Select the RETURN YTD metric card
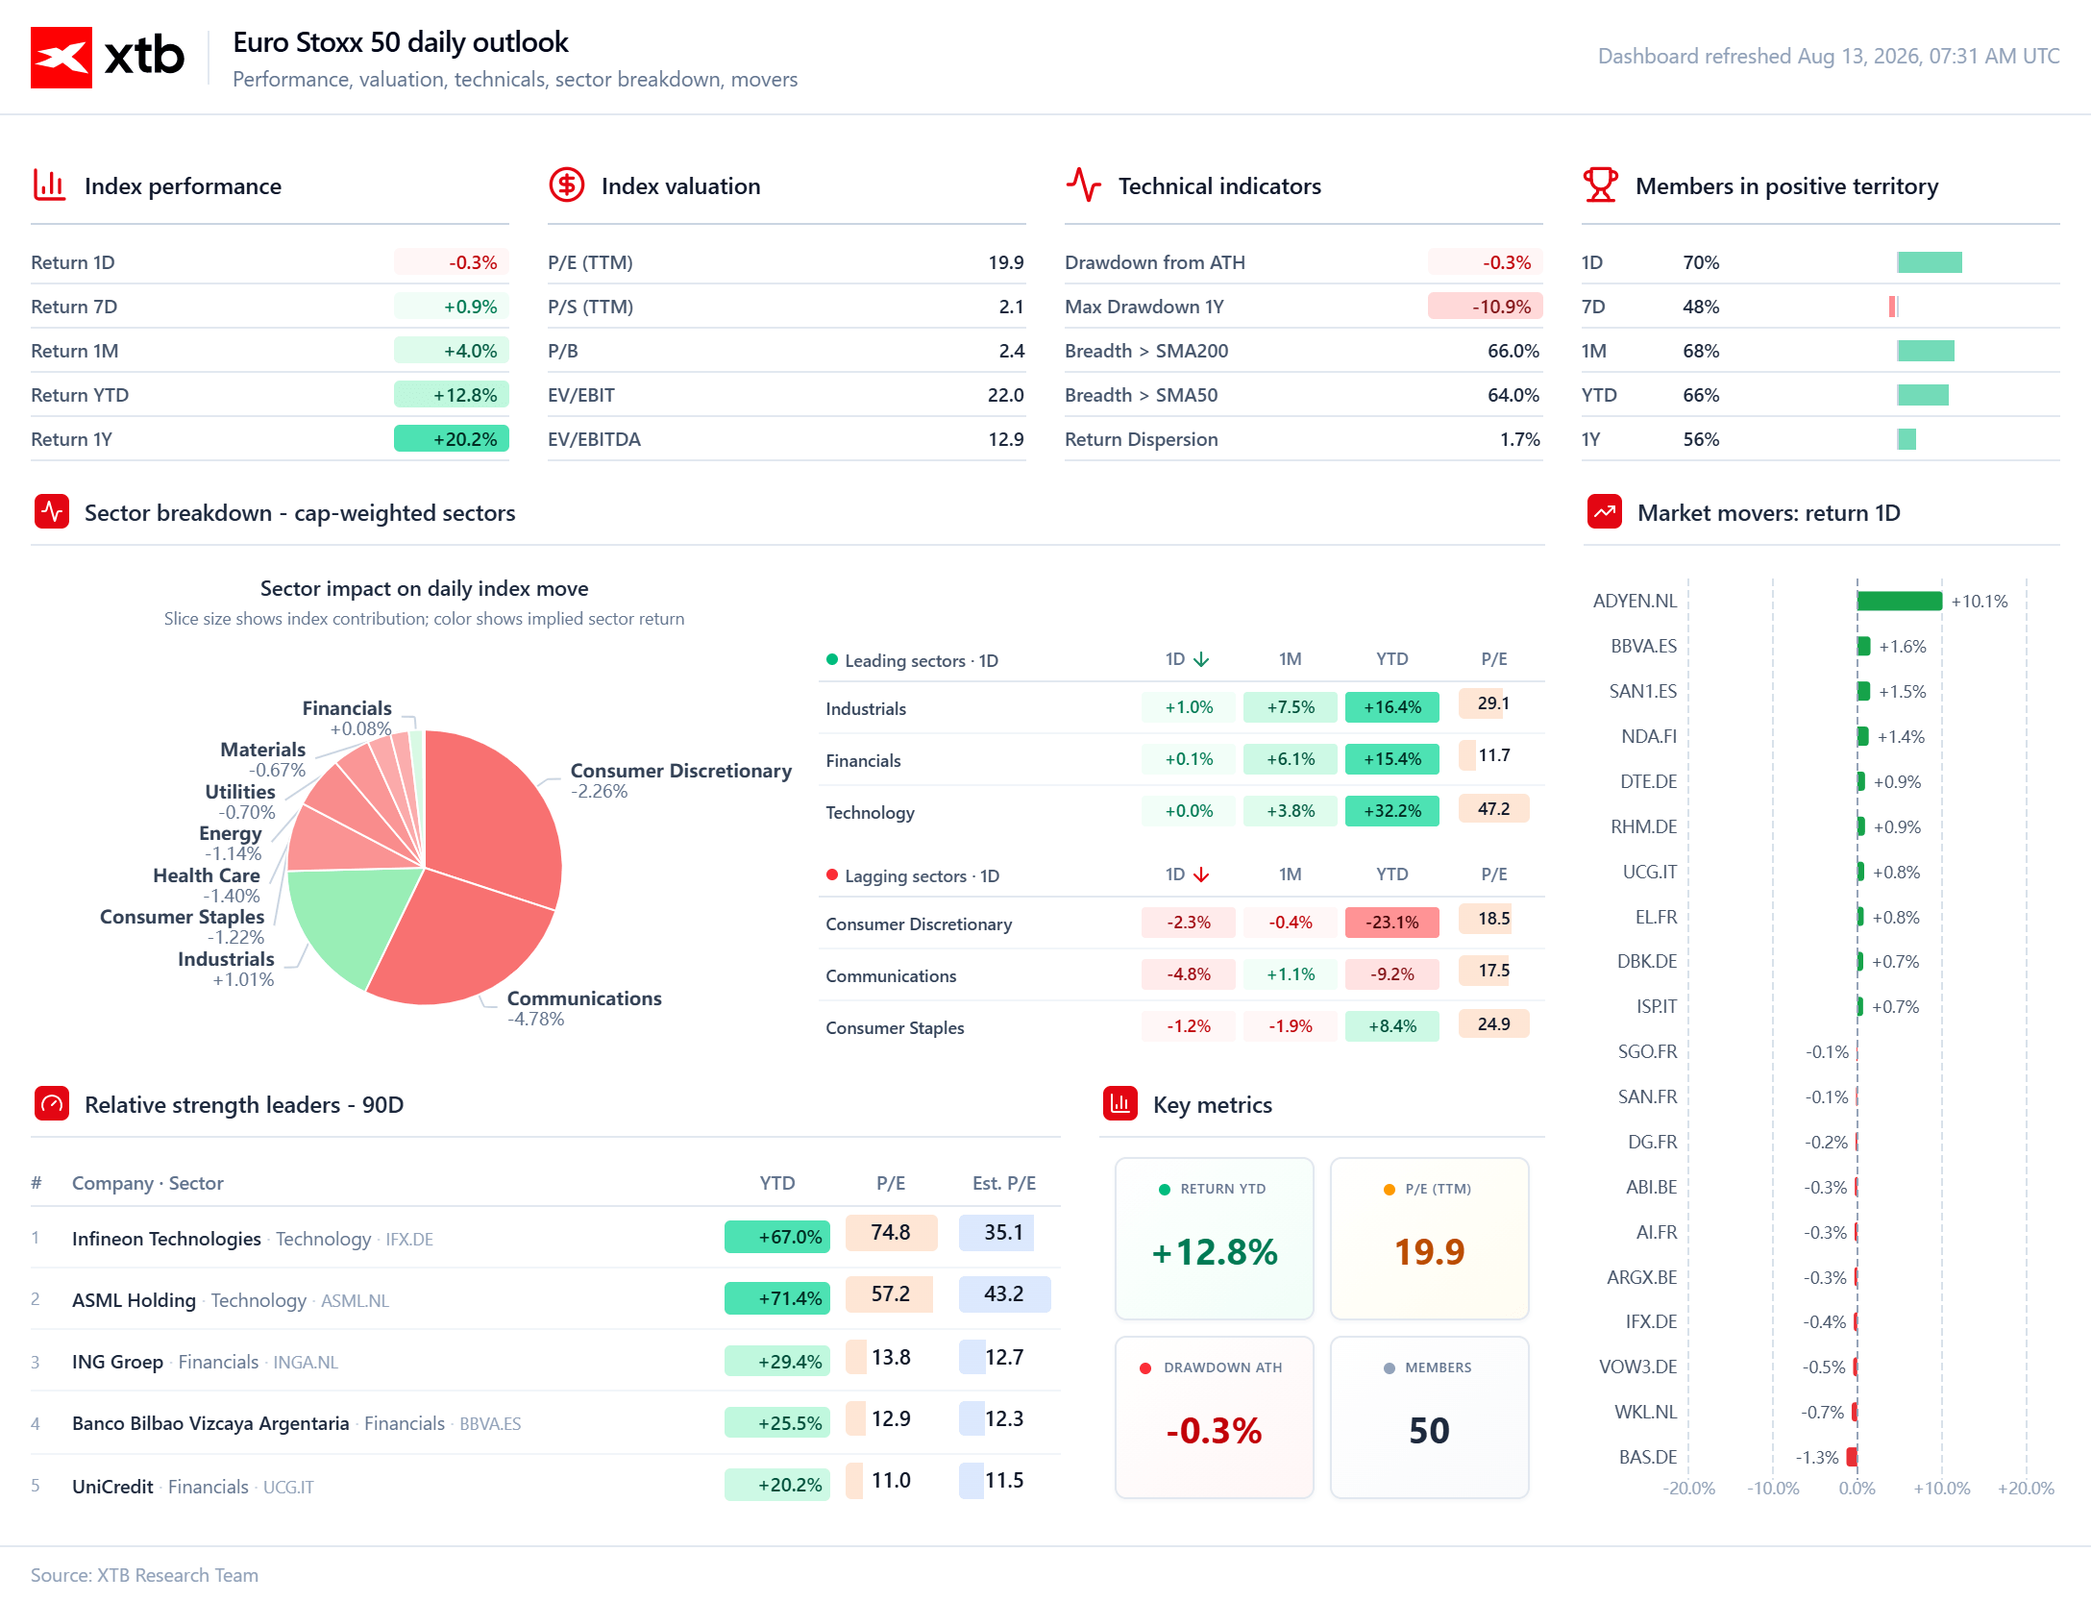Viewport: 2091px width, 1601px height. click(1215, 1239)
